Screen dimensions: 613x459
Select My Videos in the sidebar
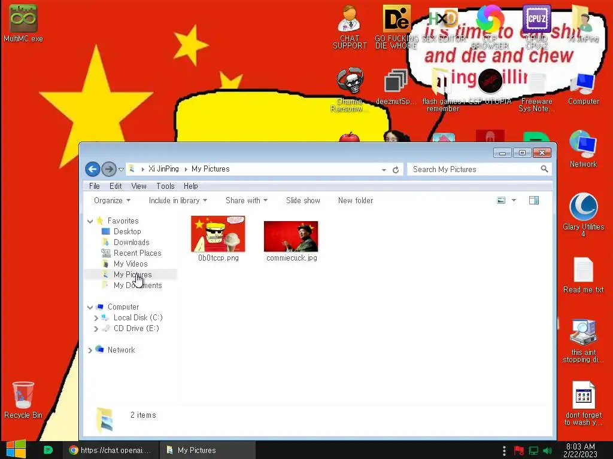point(131,264)
